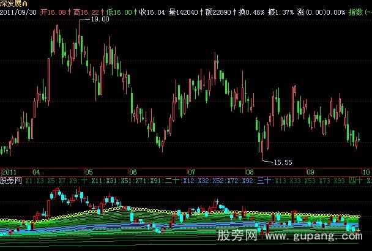The height and width of the screenshot is (251, 372).
Task: Click the 二十 indicator line label
Action: point(172,181)
